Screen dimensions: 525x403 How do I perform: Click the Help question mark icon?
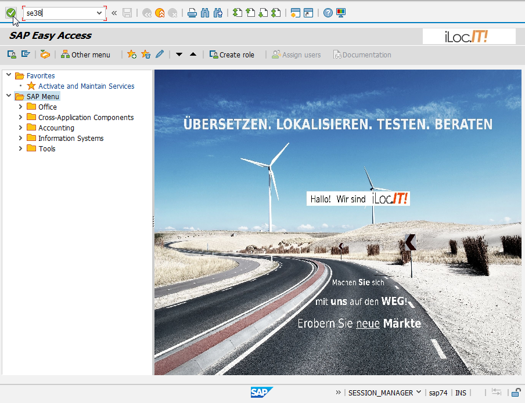tap(328, 13)
